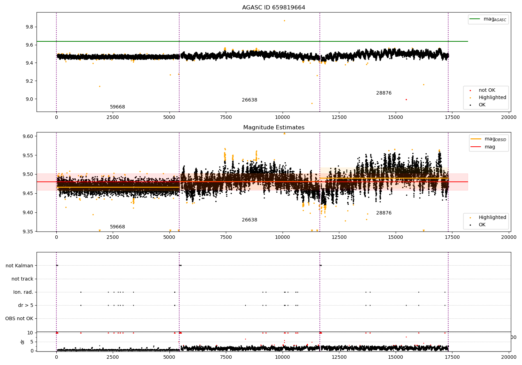
Task: Click Highlighted entry in middle plot legend
Action: (492, 218)
